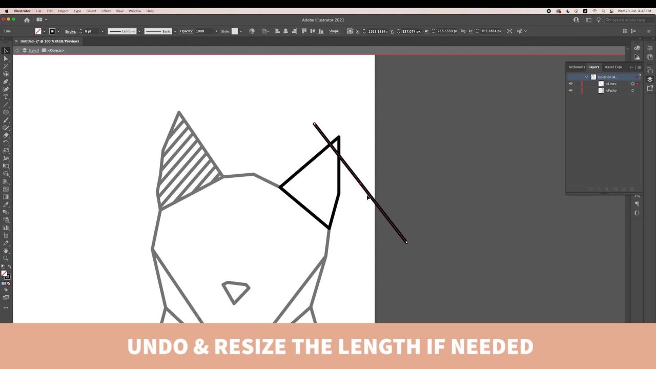Click the Recolor Artwork icon
656x369 pixels.
[x=252, y=31]
